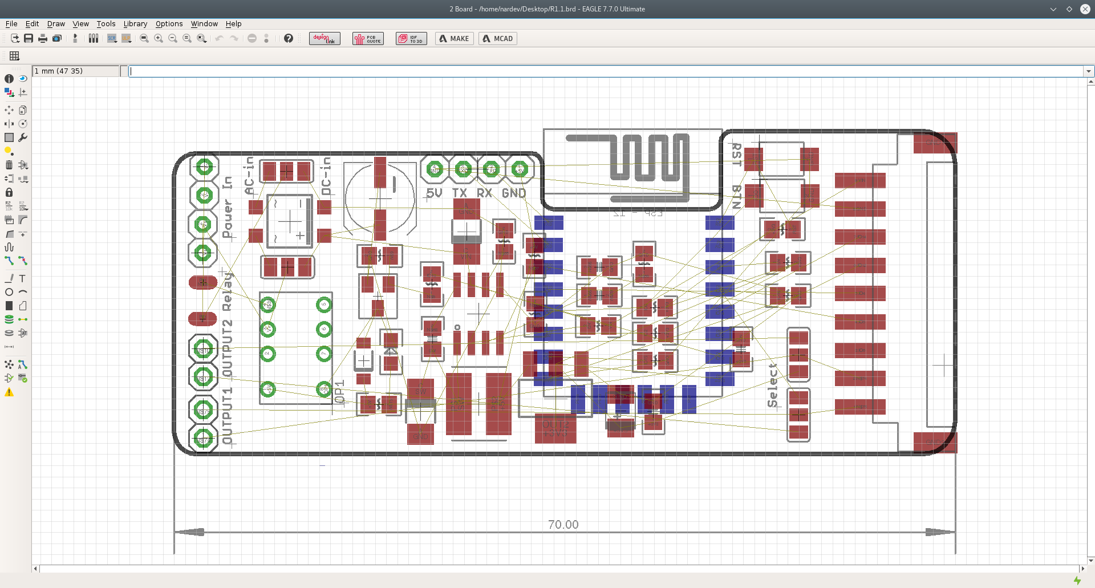Open the help question mark
1095x588 pixels.
tap(289, 38)
